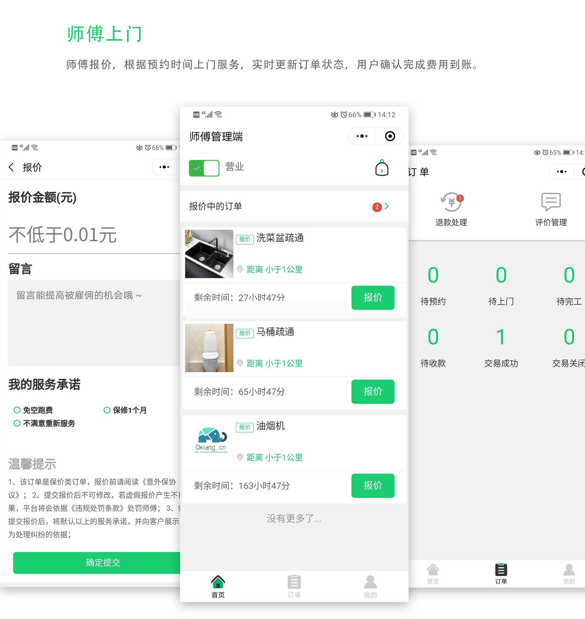
Task: Tap the 报价 tag beside 马桶疏通
Action: 244,333
